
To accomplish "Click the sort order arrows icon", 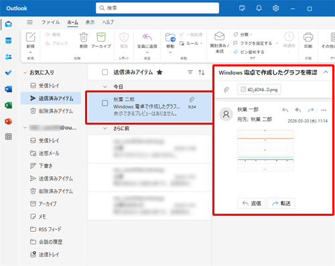I will [x=202, y=72].
